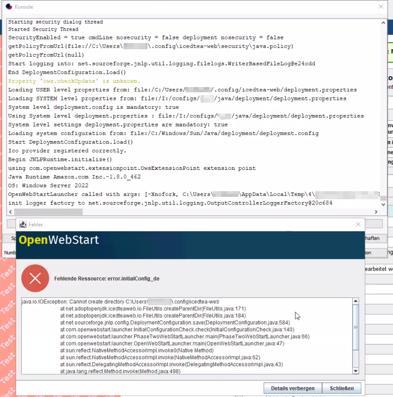Click the console's vertical scrollbar down arrow
Screen dimensions: 393x397
pos(383,204)
